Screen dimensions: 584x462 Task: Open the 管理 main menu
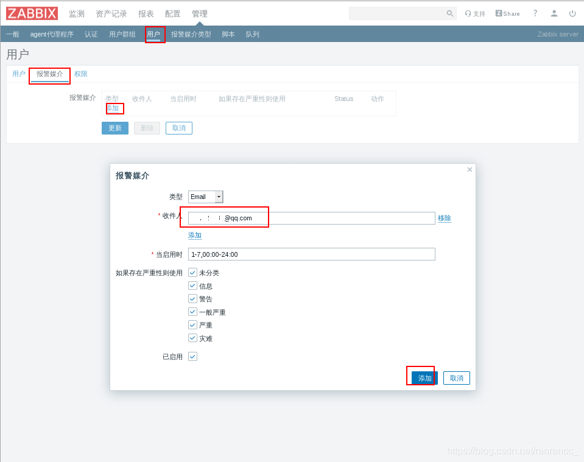pos(200,14)
